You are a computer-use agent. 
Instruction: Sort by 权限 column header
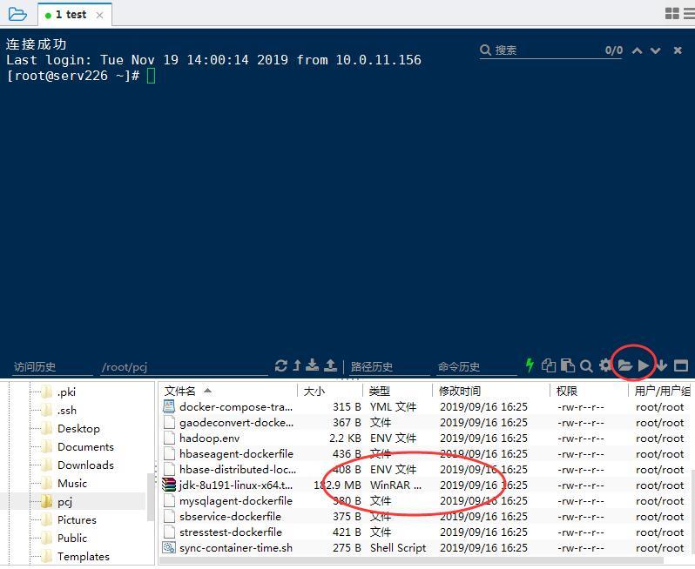[589, 391]
